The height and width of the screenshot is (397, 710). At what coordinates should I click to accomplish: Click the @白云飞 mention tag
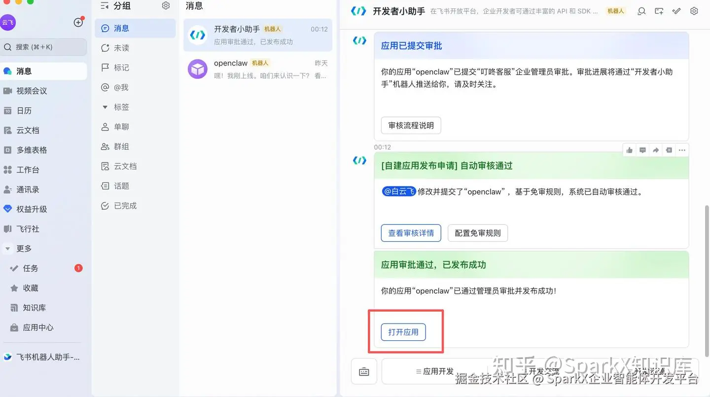point(399,191)
